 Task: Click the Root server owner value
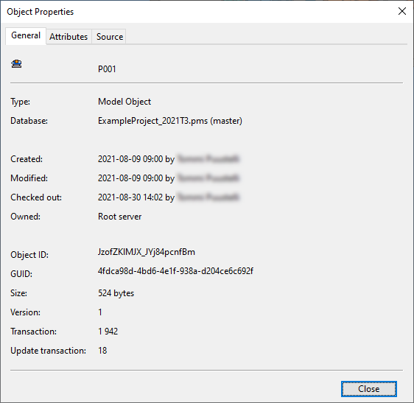click(119, 217)
